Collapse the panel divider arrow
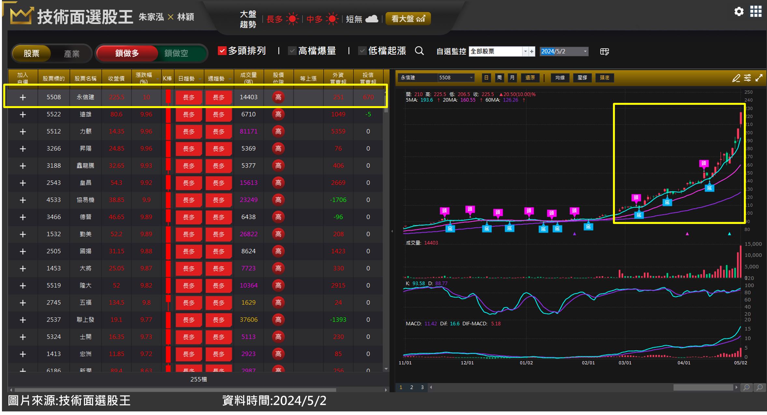The height and width of the screenshot is (415, 767). point(392,231)
